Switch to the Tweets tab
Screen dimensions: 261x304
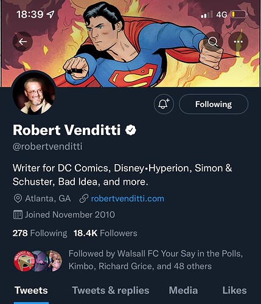[31, 291]
